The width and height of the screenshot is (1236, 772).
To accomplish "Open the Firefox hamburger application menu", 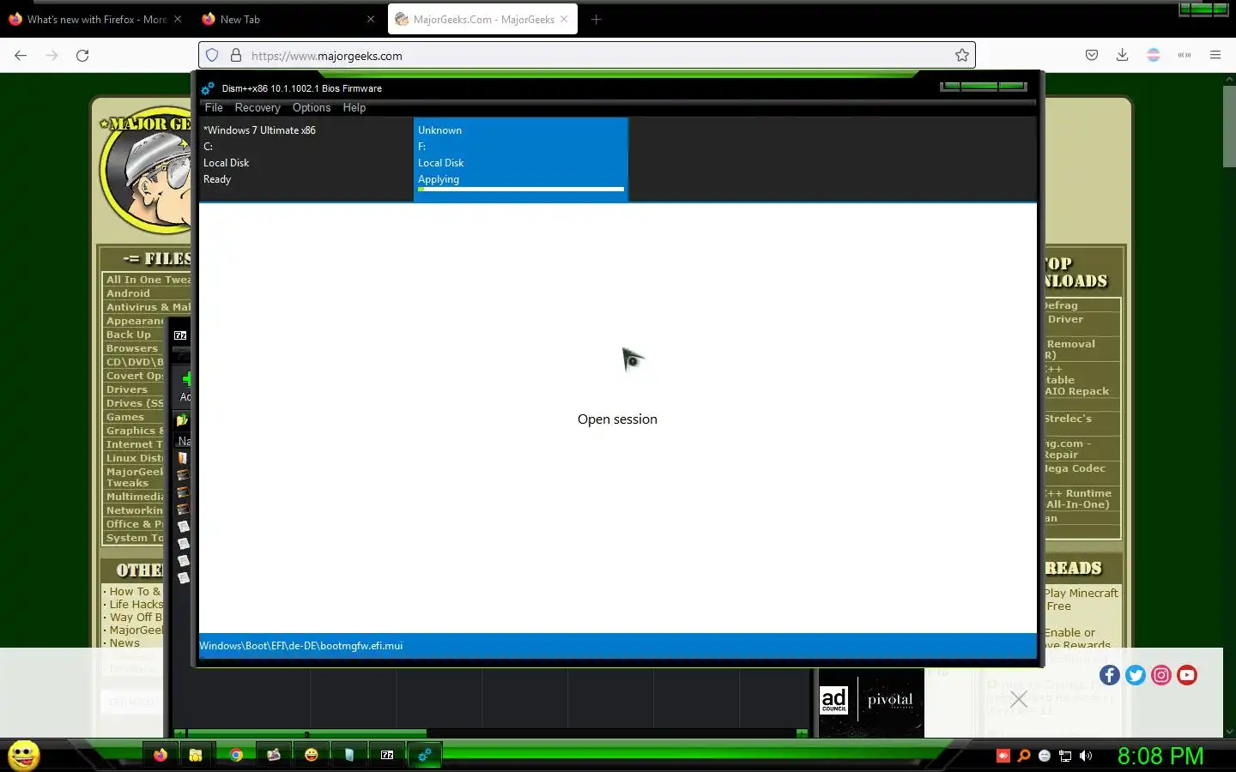I will tap(1215, 55).
